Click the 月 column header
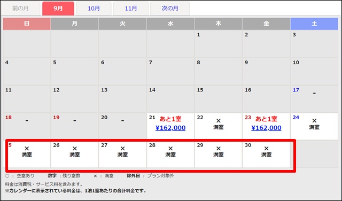Viewport: 342px width, 201px height. point(75,24)
